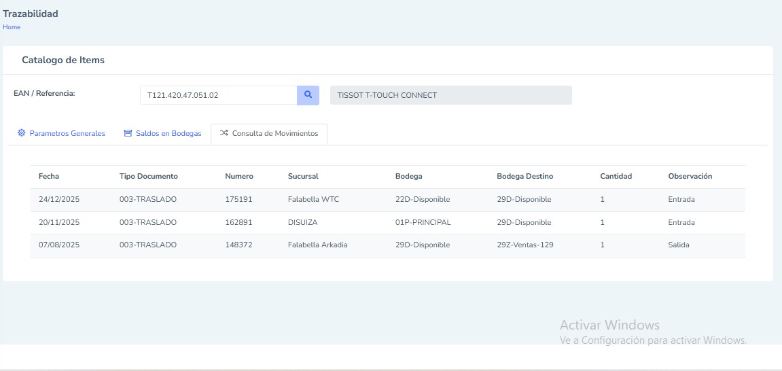Focus the EAN / Referencia input field

point(217,95)
